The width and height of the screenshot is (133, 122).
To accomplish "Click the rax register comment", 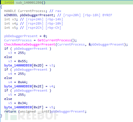I will pos(58,11).
